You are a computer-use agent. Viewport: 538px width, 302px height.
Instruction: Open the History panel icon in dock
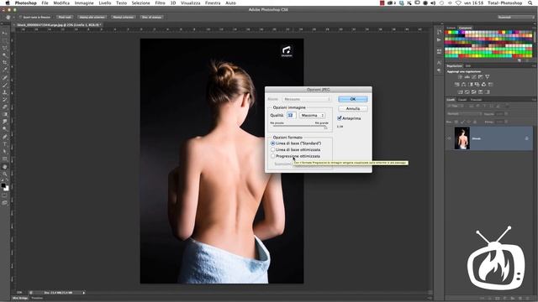(x=439, y=32)
